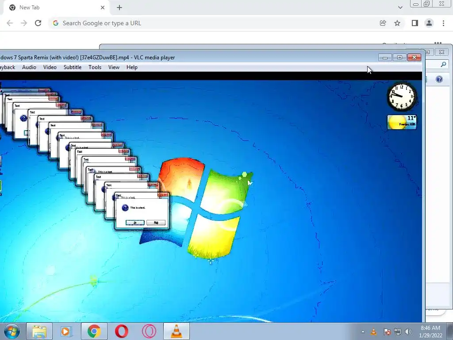This screenshot has height=340, width=453.
Task: Open a new Chrome tab with plus
Action: [119, 8]
